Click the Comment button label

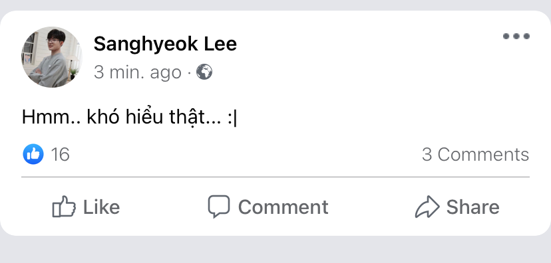click(x=283, y=207)
